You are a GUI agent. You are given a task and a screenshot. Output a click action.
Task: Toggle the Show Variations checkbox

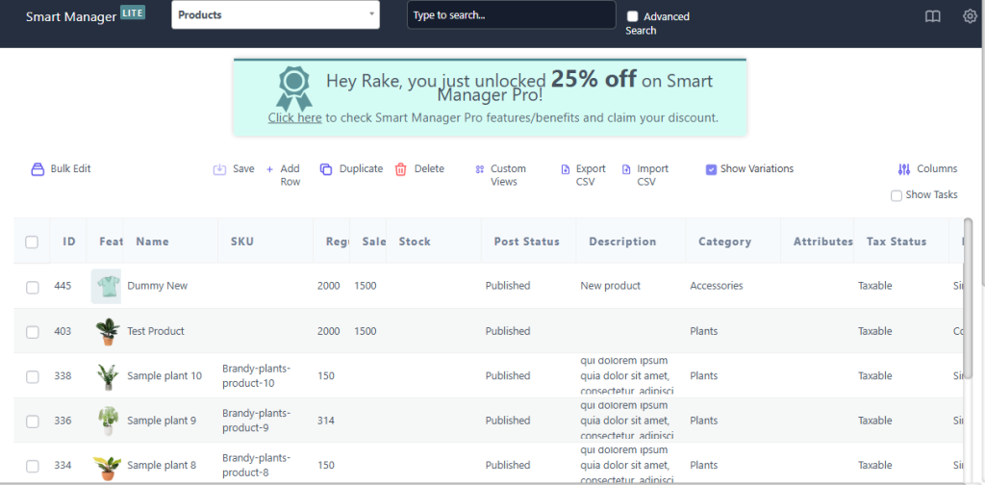[711, 169]
